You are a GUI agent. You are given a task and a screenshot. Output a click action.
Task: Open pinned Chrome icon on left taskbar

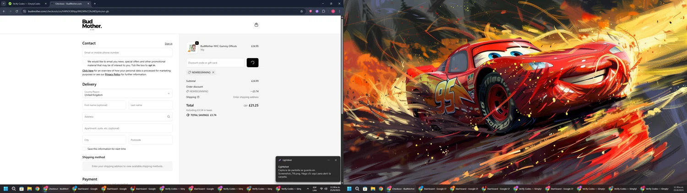(x=37, y=188)
